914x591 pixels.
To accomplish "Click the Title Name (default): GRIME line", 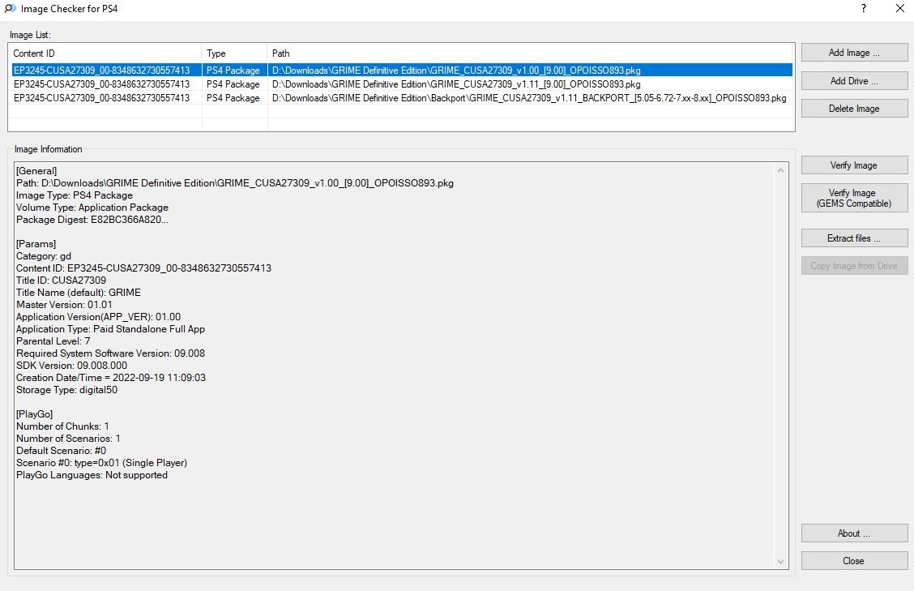I will coord(79,293).
